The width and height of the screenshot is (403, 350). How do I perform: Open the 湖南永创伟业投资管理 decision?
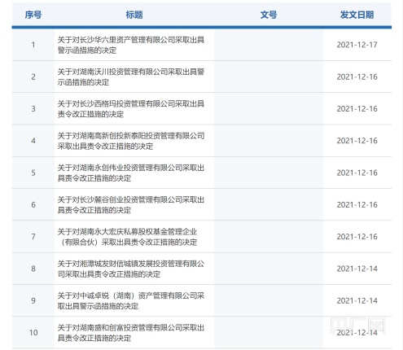(131, 173)
